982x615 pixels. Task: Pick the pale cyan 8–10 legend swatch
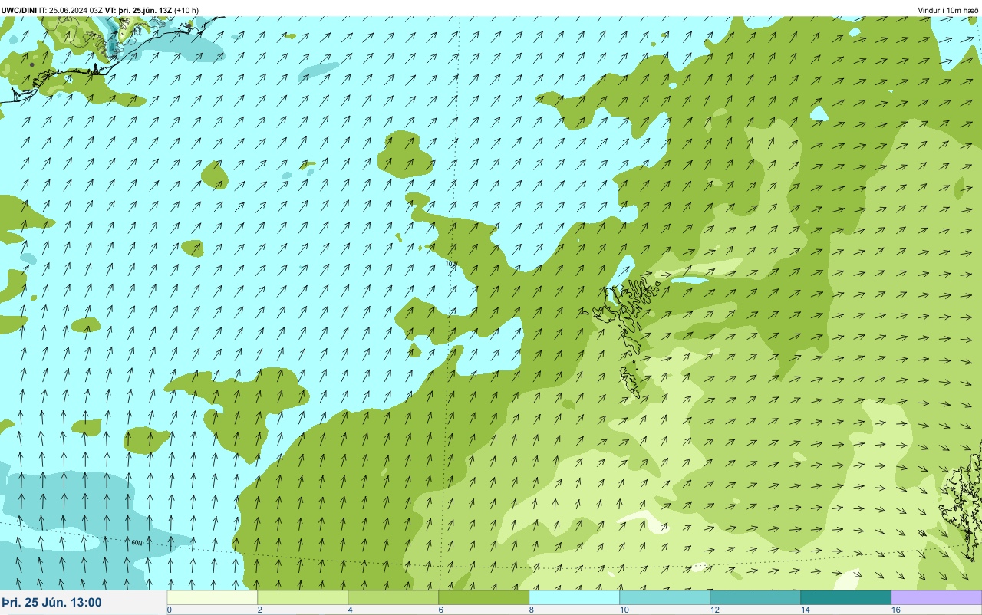tap(575, 597)
